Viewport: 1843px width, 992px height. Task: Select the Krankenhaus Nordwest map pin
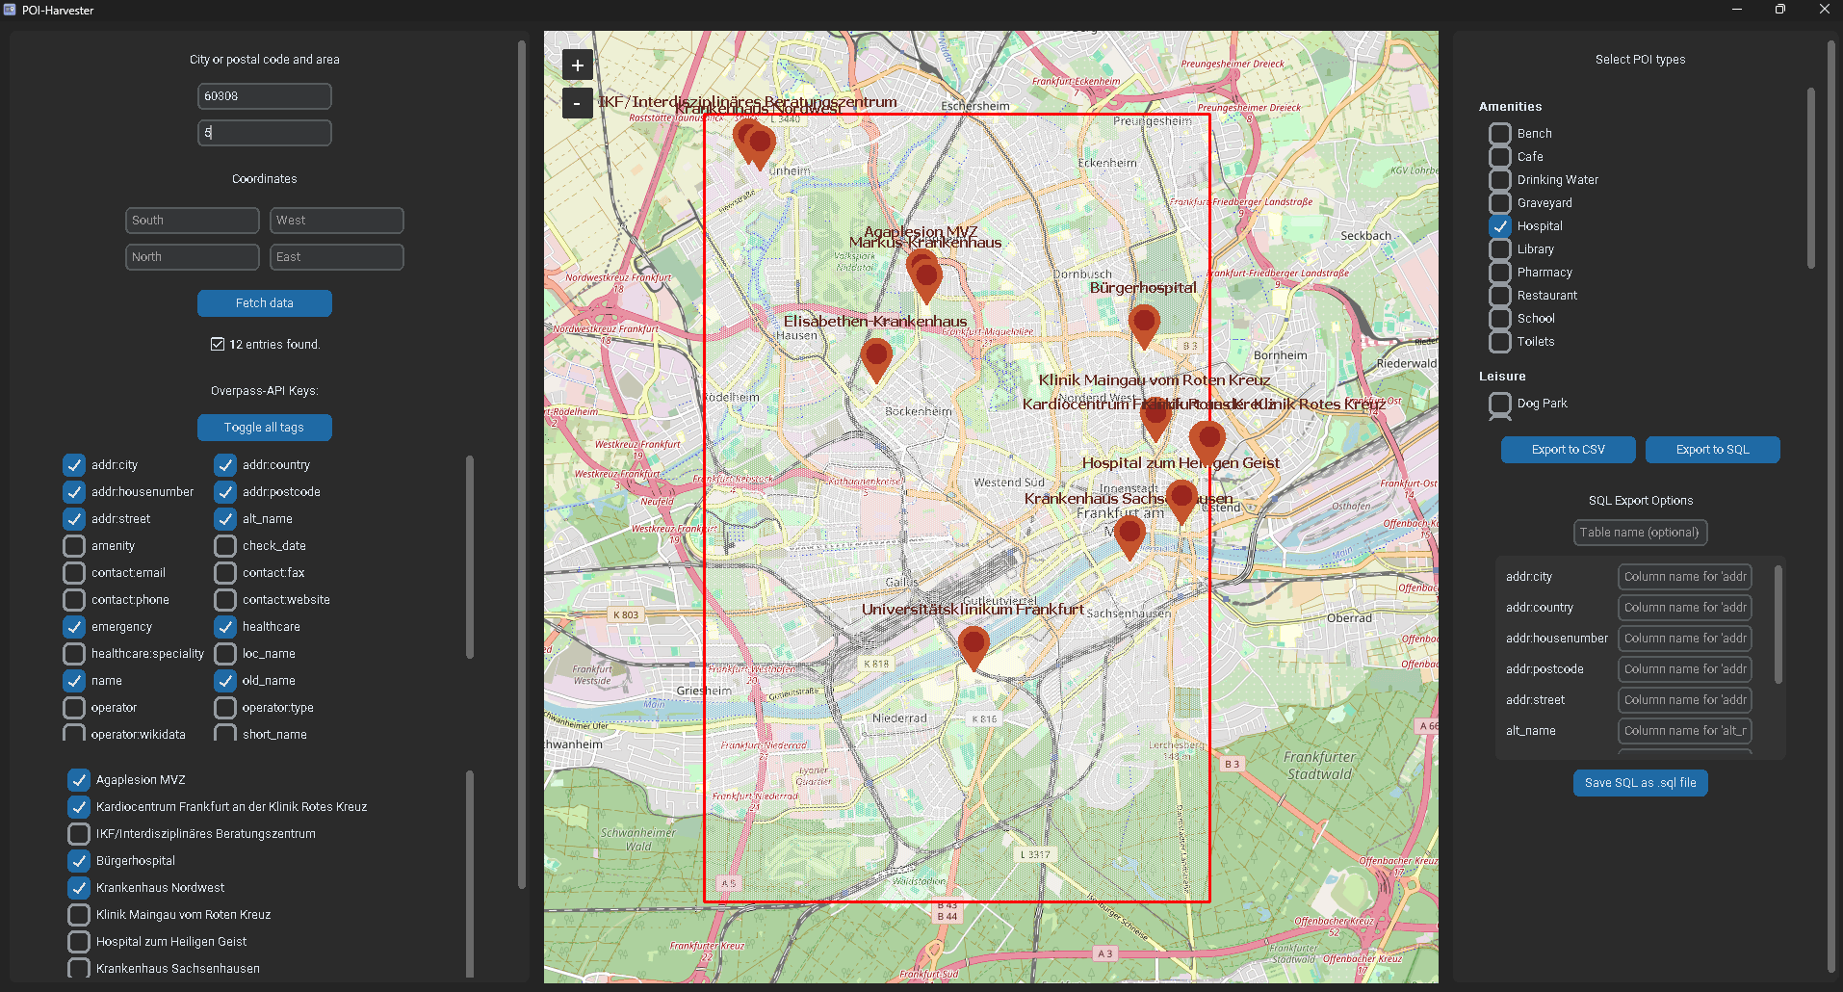coord(761,146)
